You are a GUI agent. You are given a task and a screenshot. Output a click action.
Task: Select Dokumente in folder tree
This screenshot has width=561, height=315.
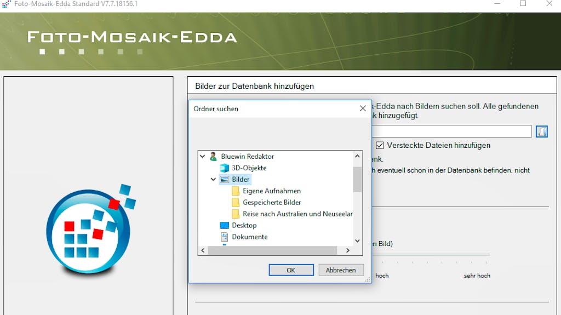click(250, 237)
